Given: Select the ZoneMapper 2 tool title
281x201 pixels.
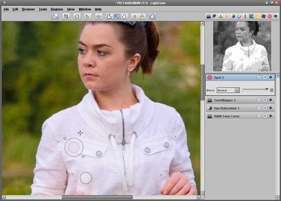Looking at the screenshot, I should (x=225, y=100).
